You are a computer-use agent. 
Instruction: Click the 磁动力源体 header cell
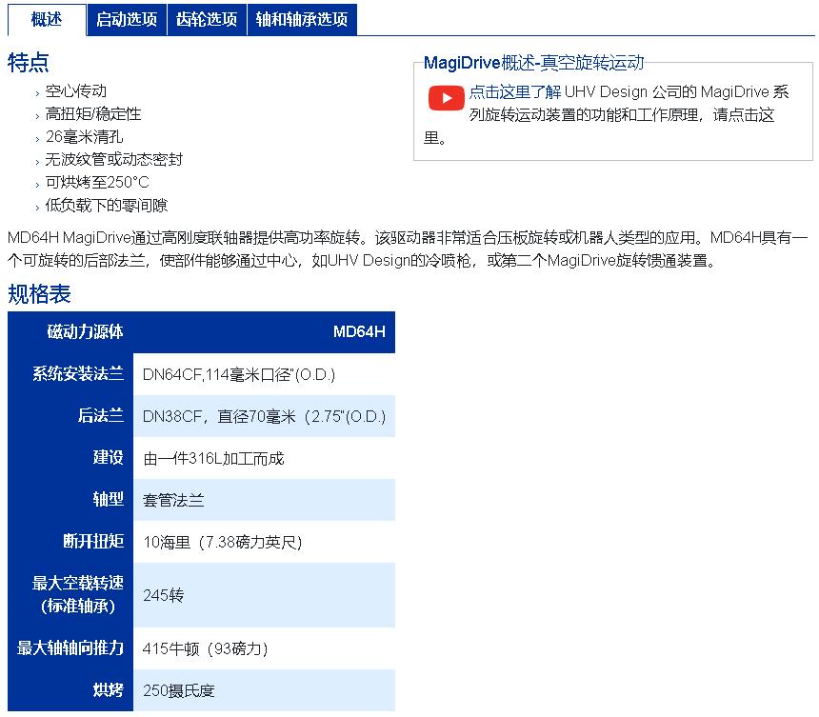point(70,332)
